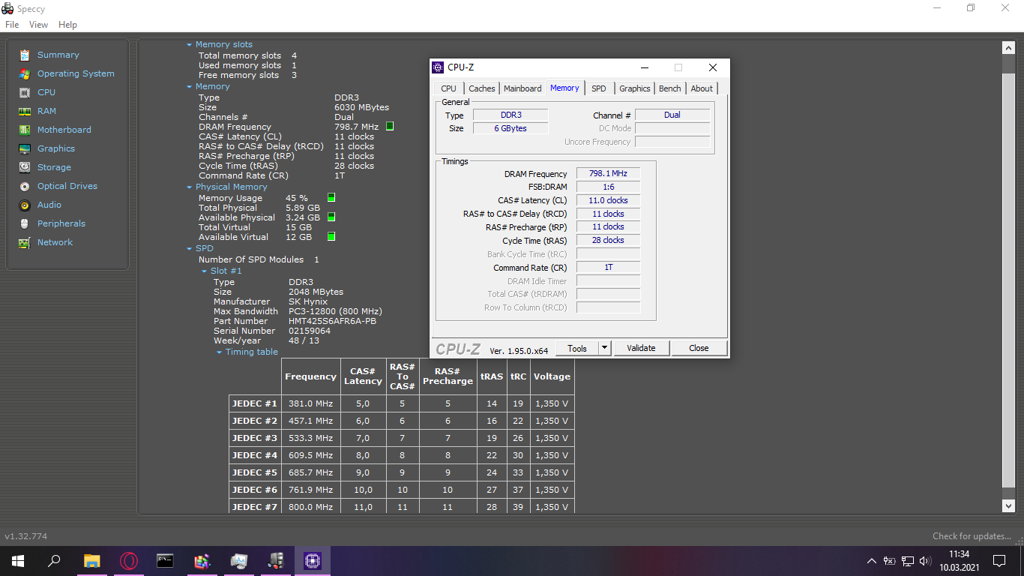Select the Peripherals mouse icon in sidebar
The width and height of the screenshot is (1024, 576).
[25, 223]
